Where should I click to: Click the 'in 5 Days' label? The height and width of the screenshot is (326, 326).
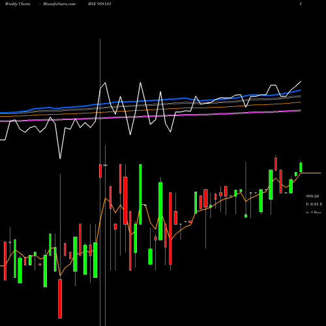(x=314, y=212)
